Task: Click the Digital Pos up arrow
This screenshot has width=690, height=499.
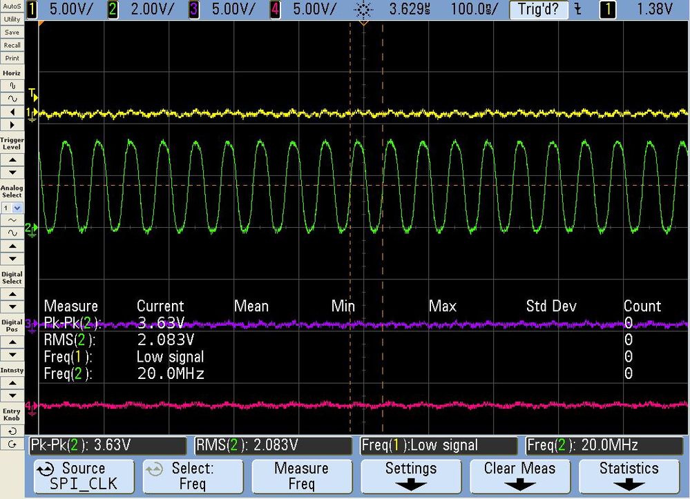Action: [12, 342]
